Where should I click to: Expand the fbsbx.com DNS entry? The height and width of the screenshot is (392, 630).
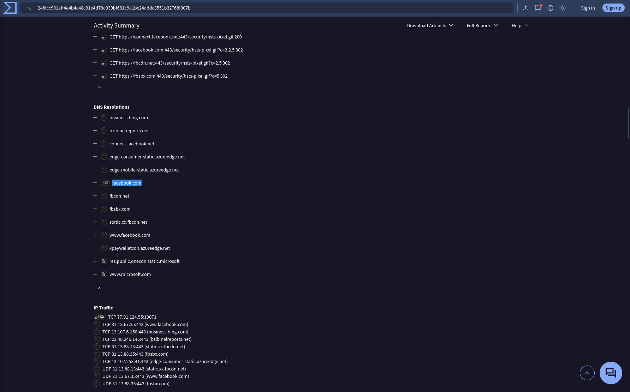click(x=95, y=209)
